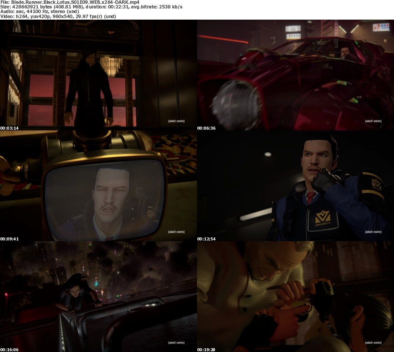Click the adult swim watermark on the security guard frame

point(373,232)
